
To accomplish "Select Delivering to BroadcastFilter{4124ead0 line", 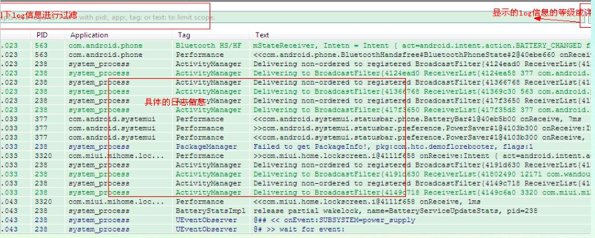I will pos(422,73).
